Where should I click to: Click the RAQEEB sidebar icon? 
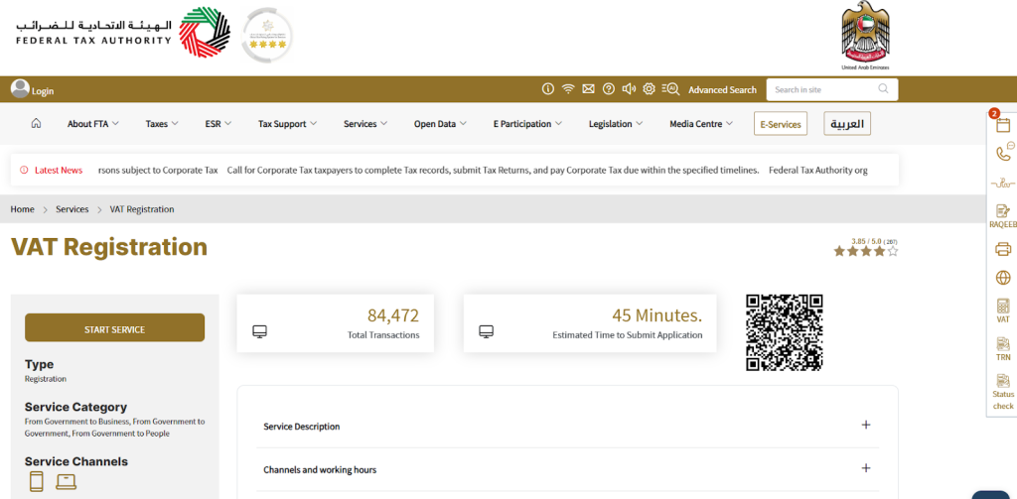[x=1002, y=214]
